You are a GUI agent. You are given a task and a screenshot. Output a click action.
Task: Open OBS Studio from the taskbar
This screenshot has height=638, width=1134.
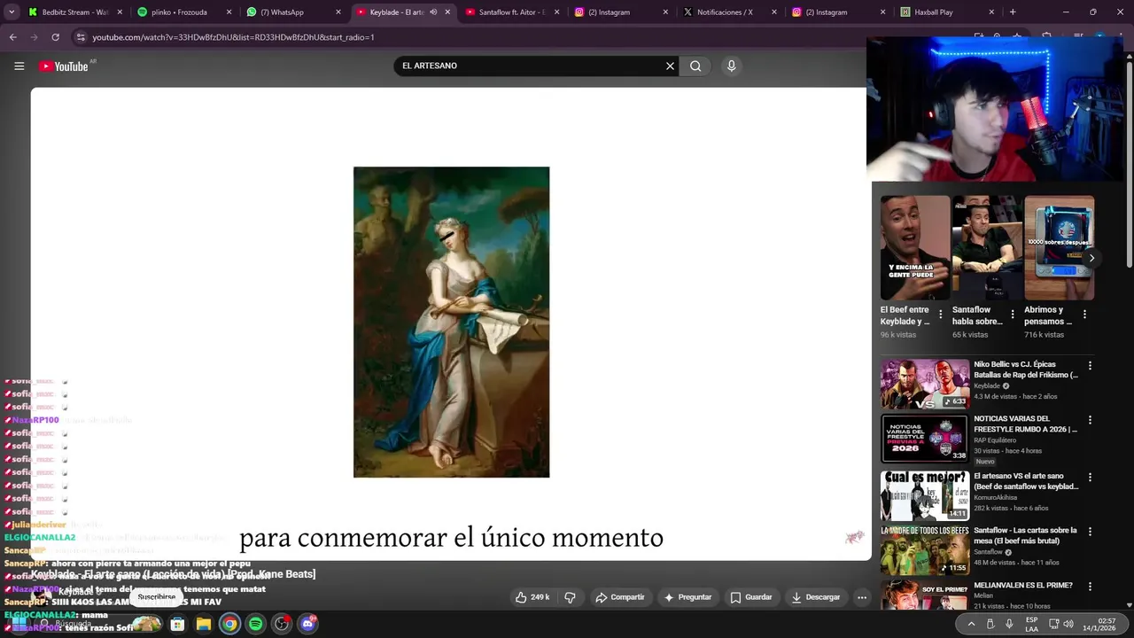tap(282, 624)
